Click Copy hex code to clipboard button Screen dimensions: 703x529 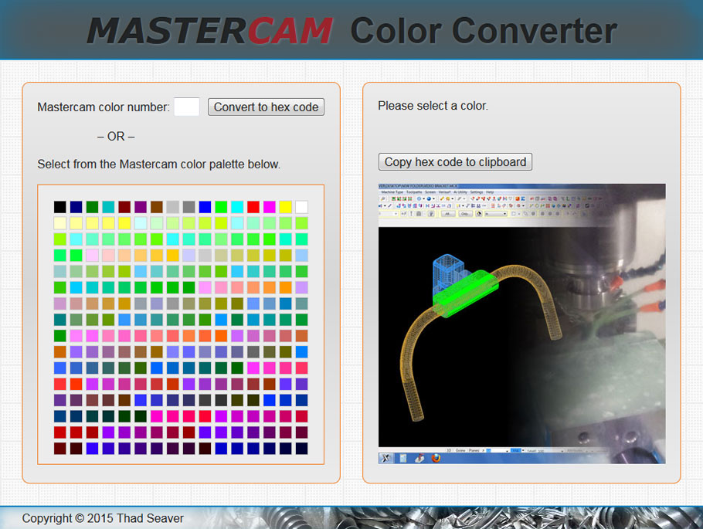(x=455, y=162)
